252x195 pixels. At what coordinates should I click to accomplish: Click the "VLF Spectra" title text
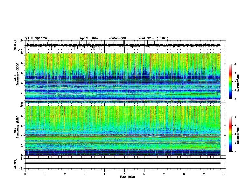coord(36,38)
